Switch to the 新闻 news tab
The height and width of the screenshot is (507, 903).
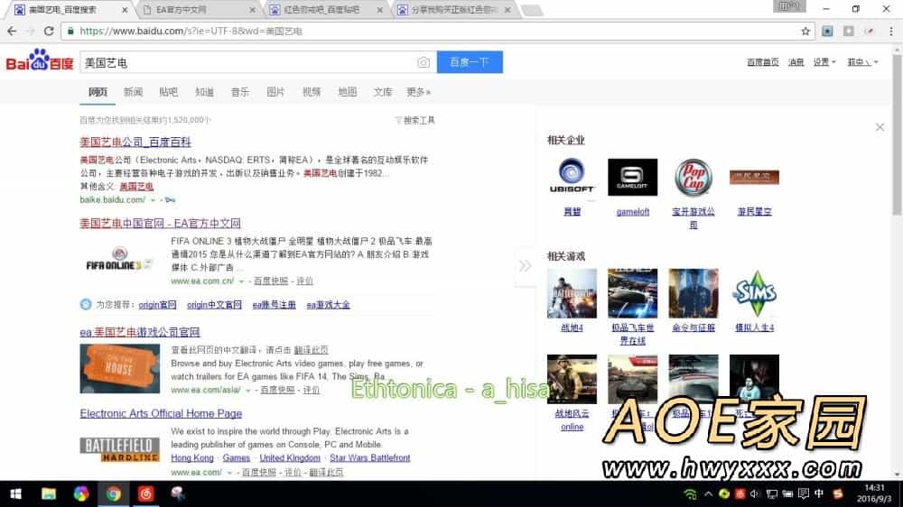pyautogui.click(x=133, y=92)
